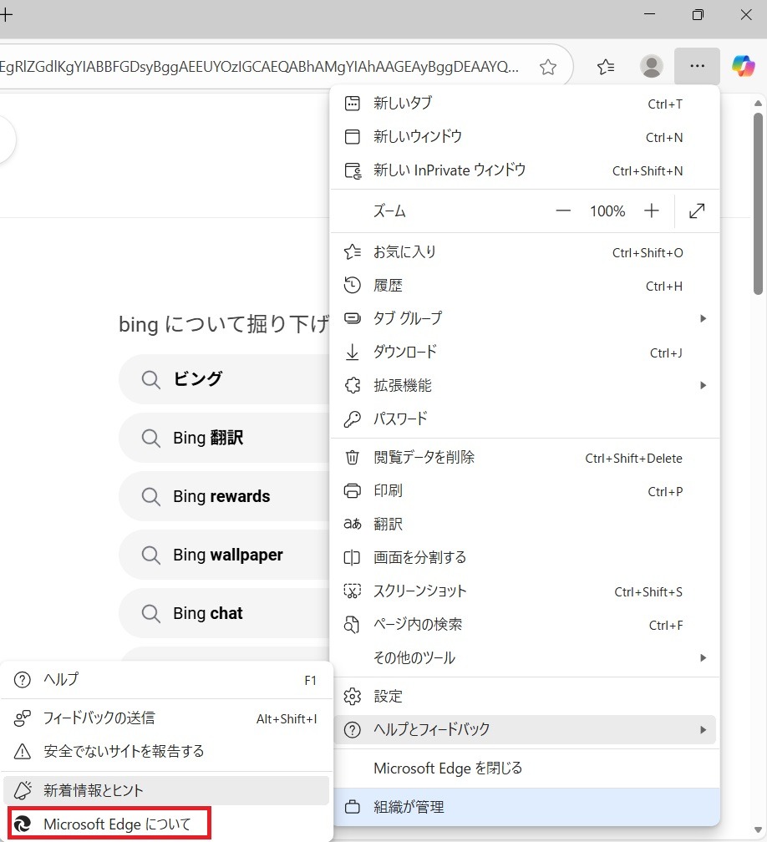Expand the タブ グループ submenu

[x=525, y=318]
